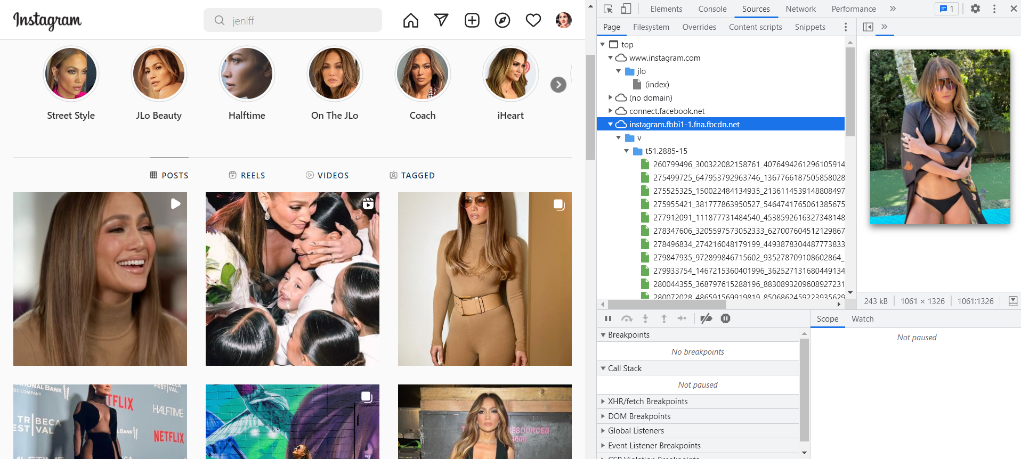Open DevTools settings gear

(x=975, y=9)
